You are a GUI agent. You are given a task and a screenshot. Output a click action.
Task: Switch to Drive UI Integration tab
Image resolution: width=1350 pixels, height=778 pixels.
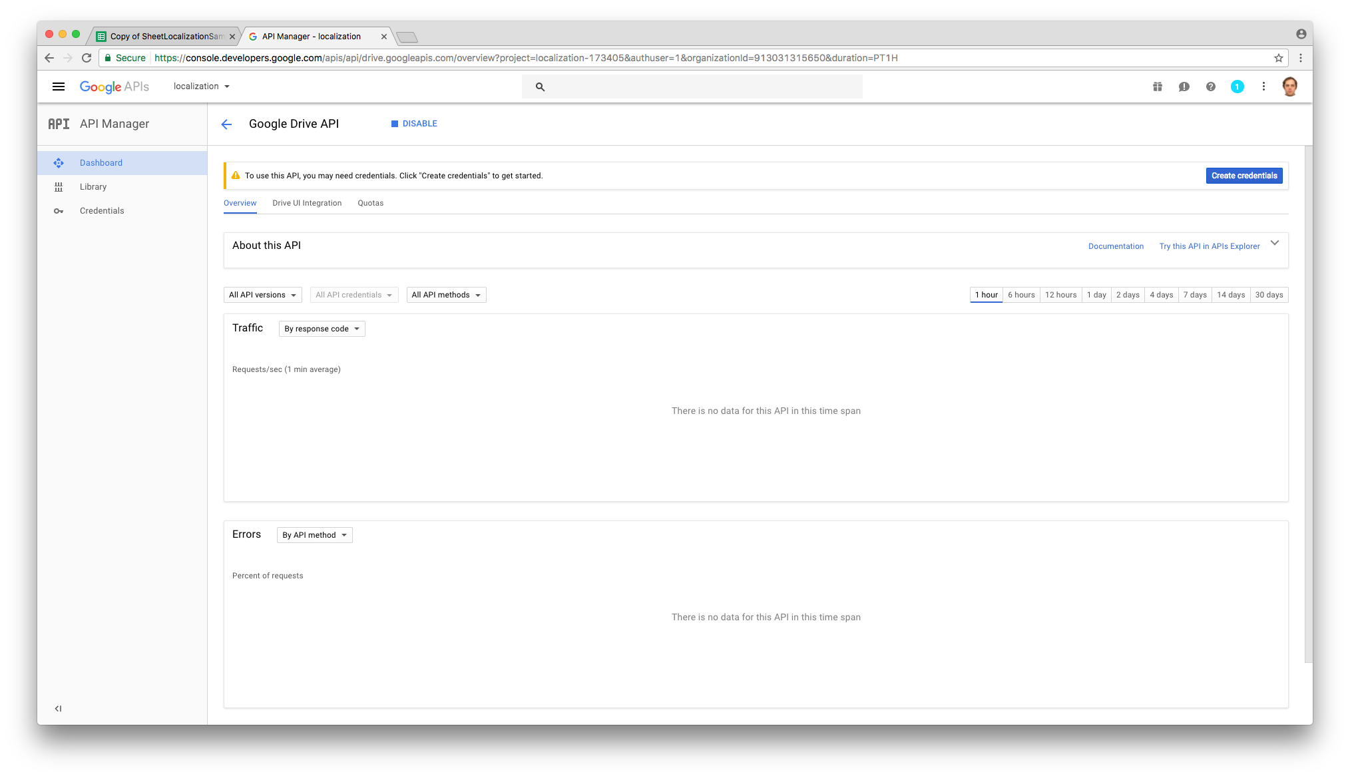(x=306, y=203)
